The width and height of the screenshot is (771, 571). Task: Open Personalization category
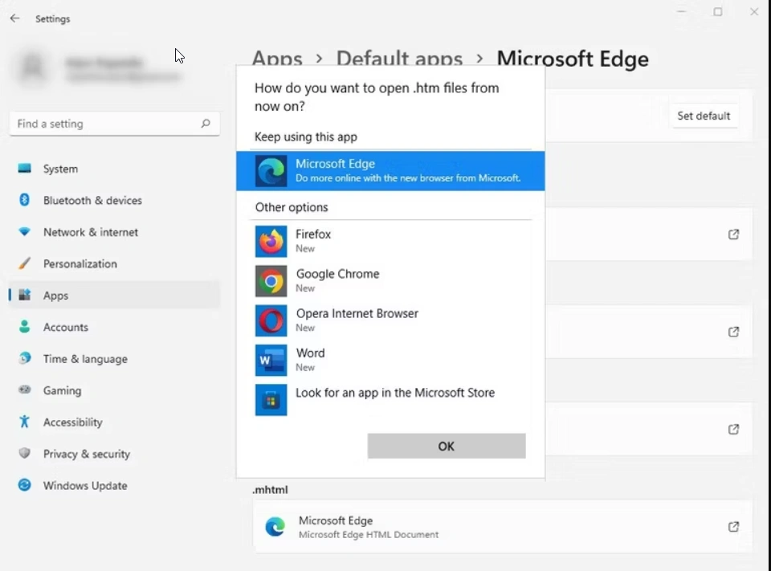[x=115, y=263]
